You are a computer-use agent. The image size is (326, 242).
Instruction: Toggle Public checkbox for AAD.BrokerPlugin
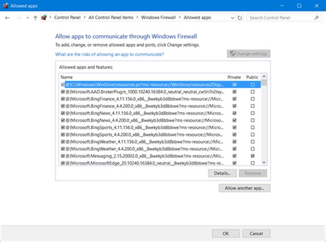tap(253, 92)
